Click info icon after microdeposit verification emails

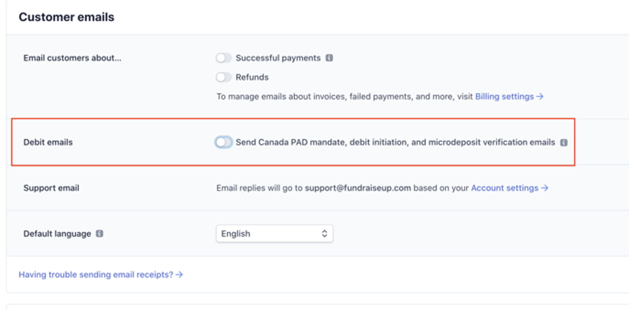[x=564, y=143]
